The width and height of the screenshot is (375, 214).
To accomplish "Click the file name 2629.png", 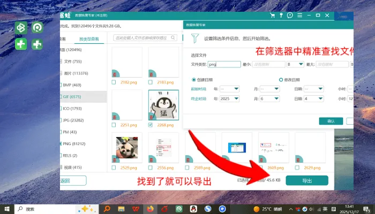I will (312, 168).
